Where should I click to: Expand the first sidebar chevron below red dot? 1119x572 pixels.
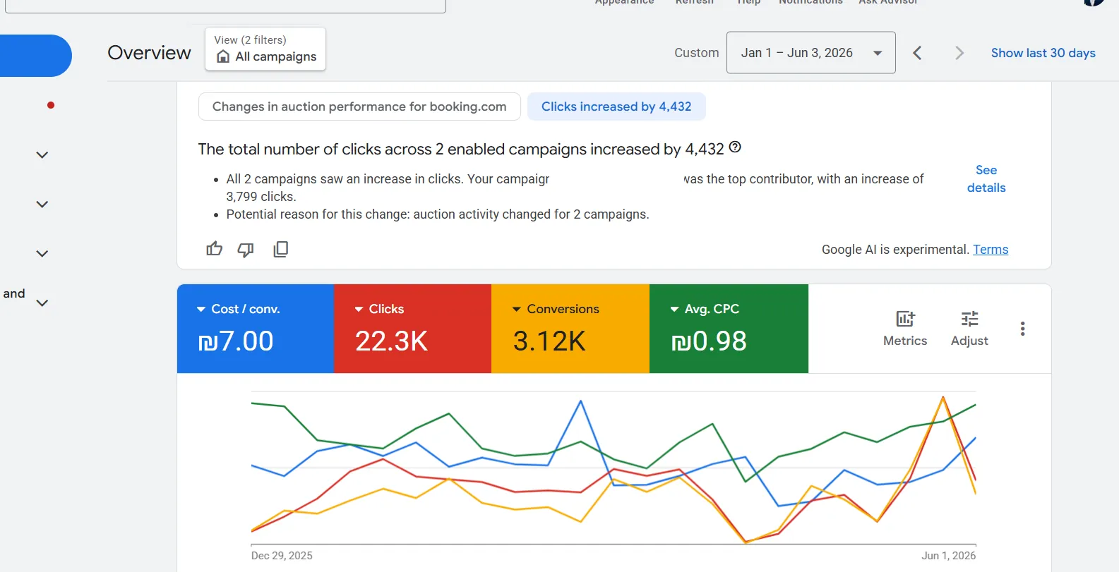coord(42,155)
